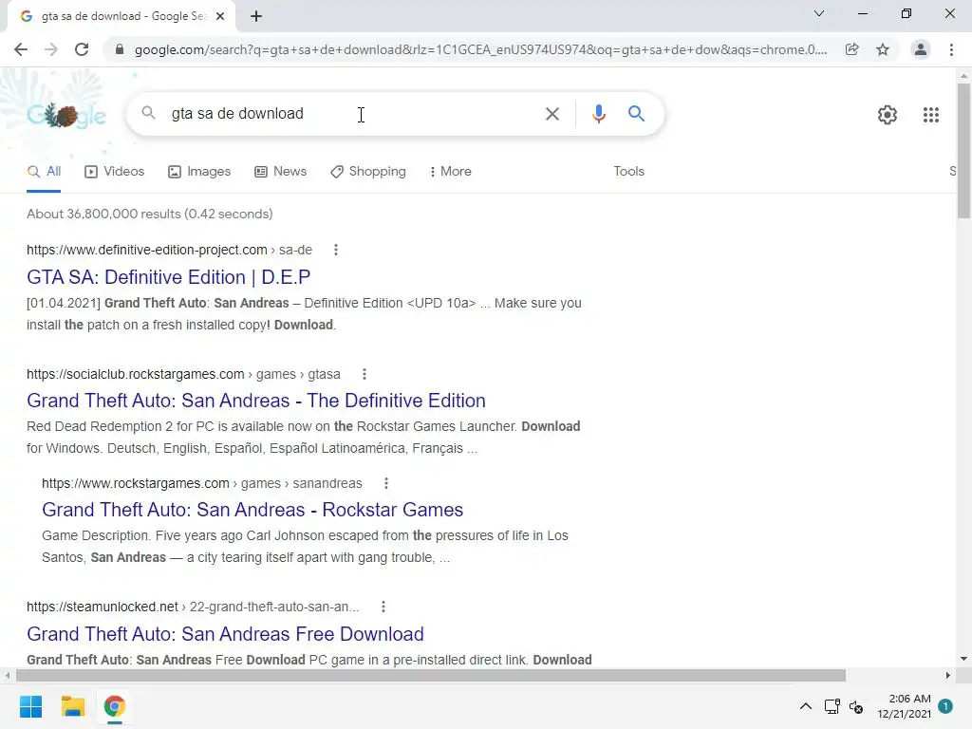The height and width of the screenshot is (729, 972).
Task: Open Google quick settings gear
Action: tap(888, 115)
